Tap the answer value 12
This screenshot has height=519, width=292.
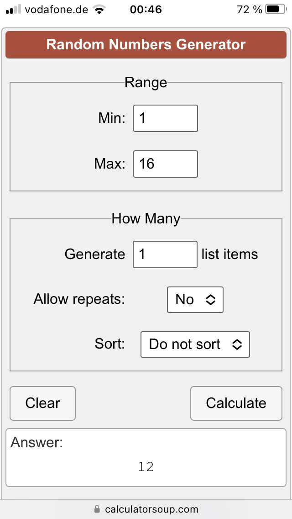tap(146, 467)
